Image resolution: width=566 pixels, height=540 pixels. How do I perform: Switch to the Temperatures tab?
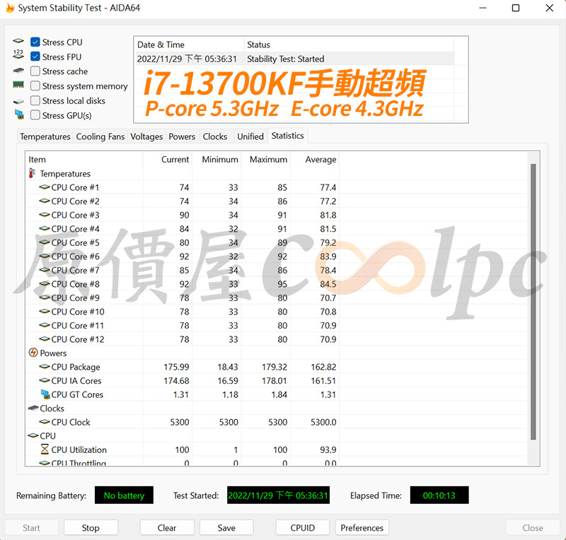coord(45,136)
